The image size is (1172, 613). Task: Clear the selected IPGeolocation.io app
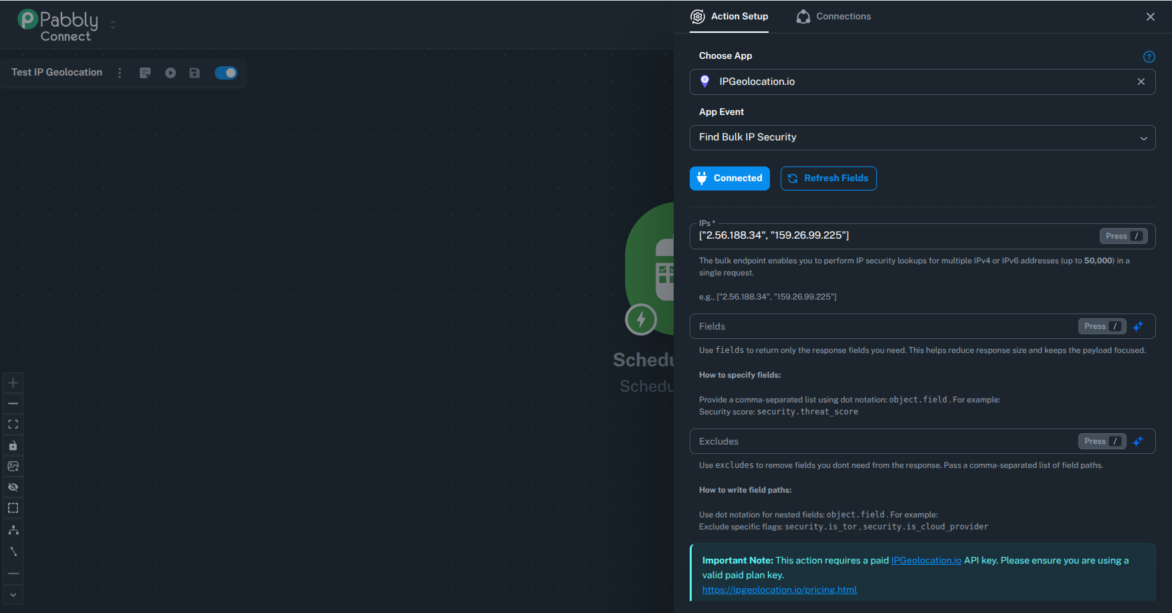[1141, 82]
